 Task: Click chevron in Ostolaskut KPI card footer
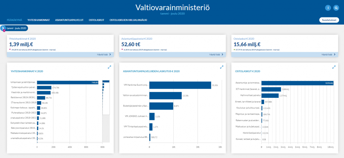335,54
